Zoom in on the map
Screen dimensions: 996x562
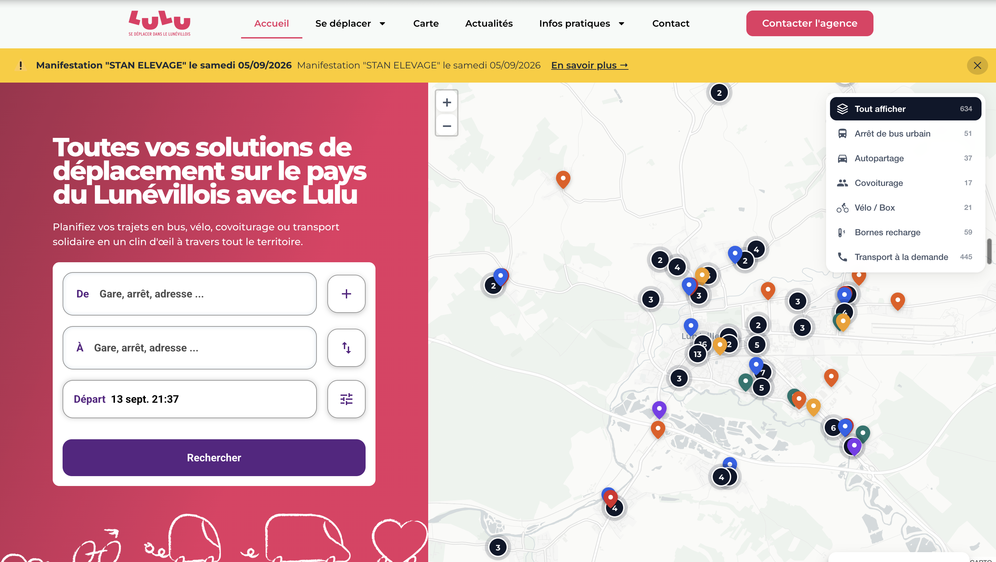447,102
